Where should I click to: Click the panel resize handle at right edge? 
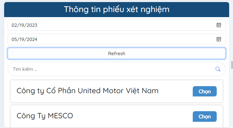click(x=232, y=64)
